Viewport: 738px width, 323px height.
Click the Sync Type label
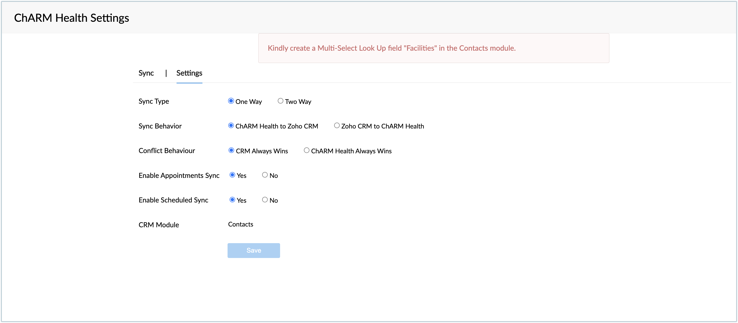153,101
